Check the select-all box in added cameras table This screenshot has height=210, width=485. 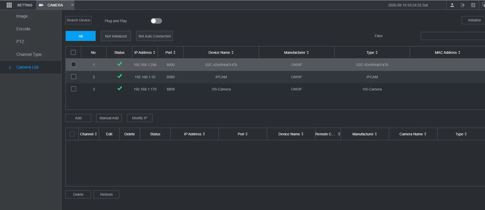tap(72, 134)
